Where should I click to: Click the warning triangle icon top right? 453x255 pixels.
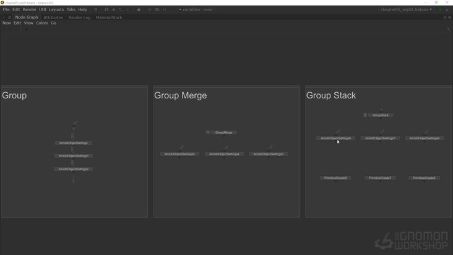pos(447,9)
